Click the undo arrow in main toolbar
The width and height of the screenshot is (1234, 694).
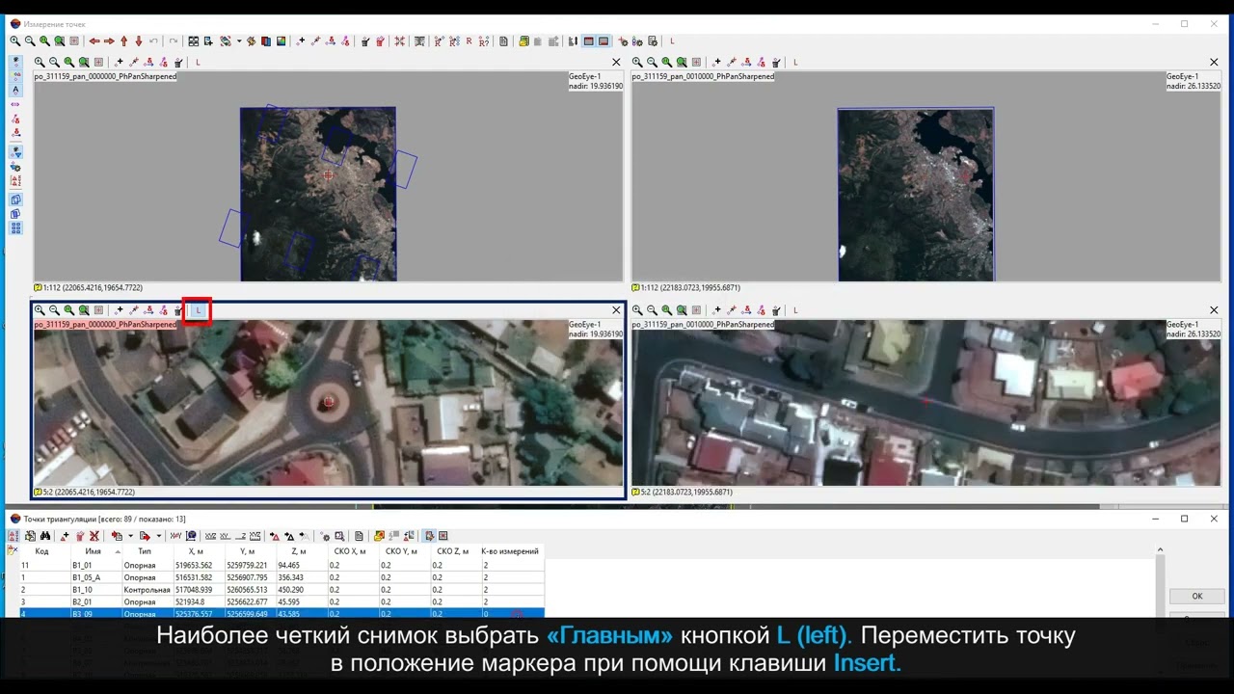point(154,41)
